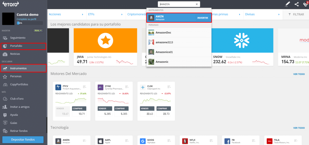Add FTCV to watchlist via list icon
The image size is (309, 145).
click(85, 87)
